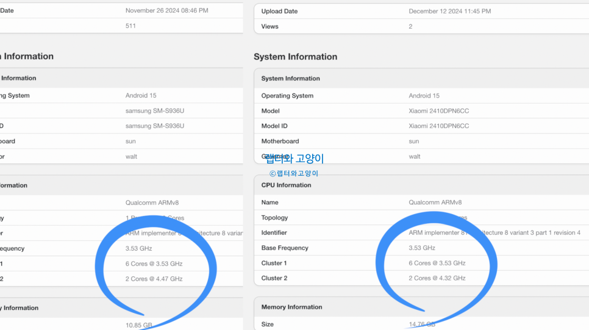
Task: Select the Model label in the Xiaomi panel
Action: tap(270, 111)
